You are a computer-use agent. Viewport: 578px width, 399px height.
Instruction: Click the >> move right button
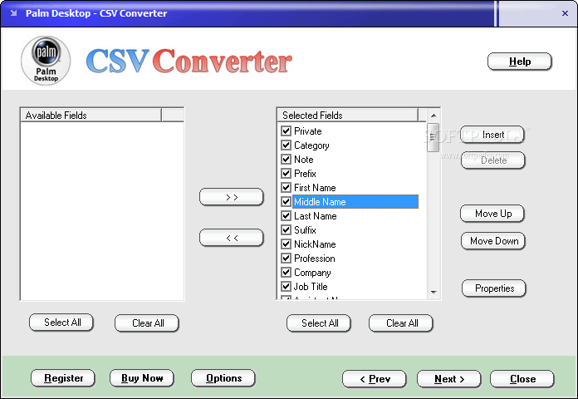232,197
